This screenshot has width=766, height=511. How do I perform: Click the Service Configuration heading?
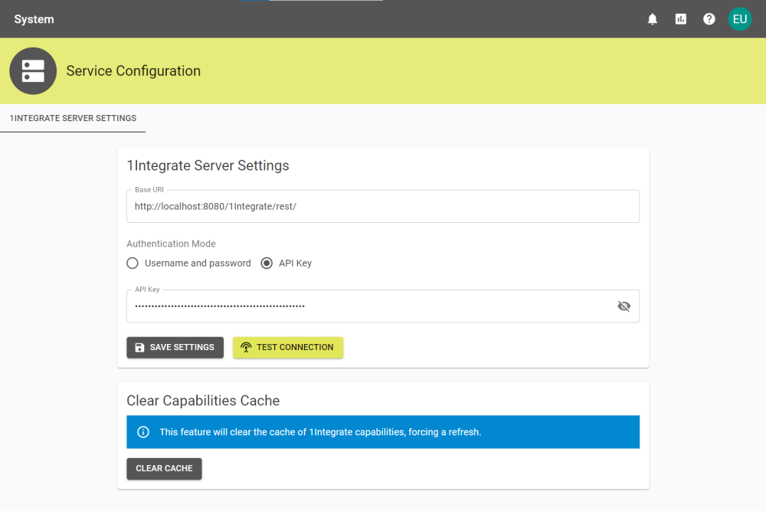[133, 70]
